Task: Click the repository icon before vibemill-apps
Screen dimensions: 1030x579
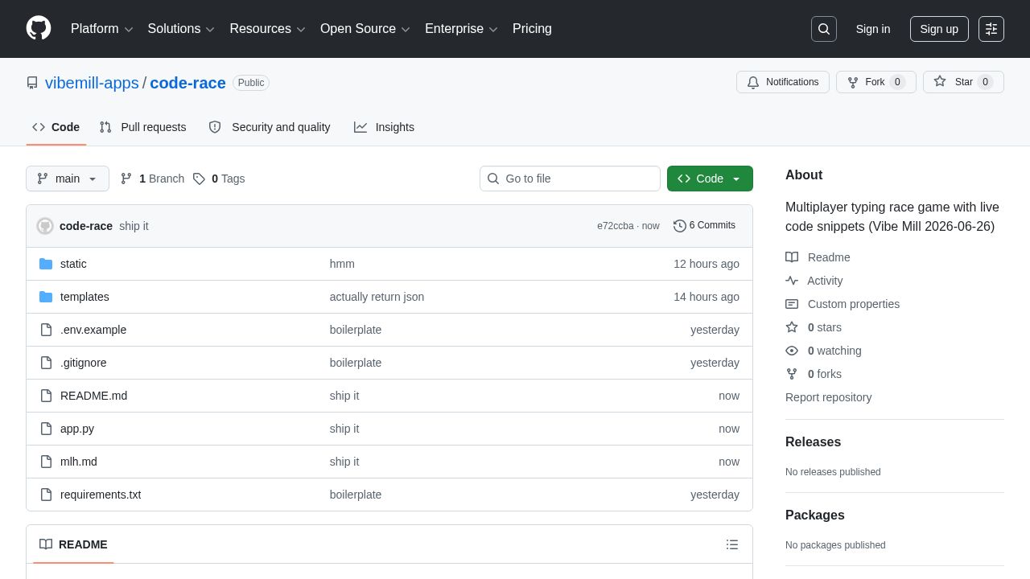Action: click(32, 83)
